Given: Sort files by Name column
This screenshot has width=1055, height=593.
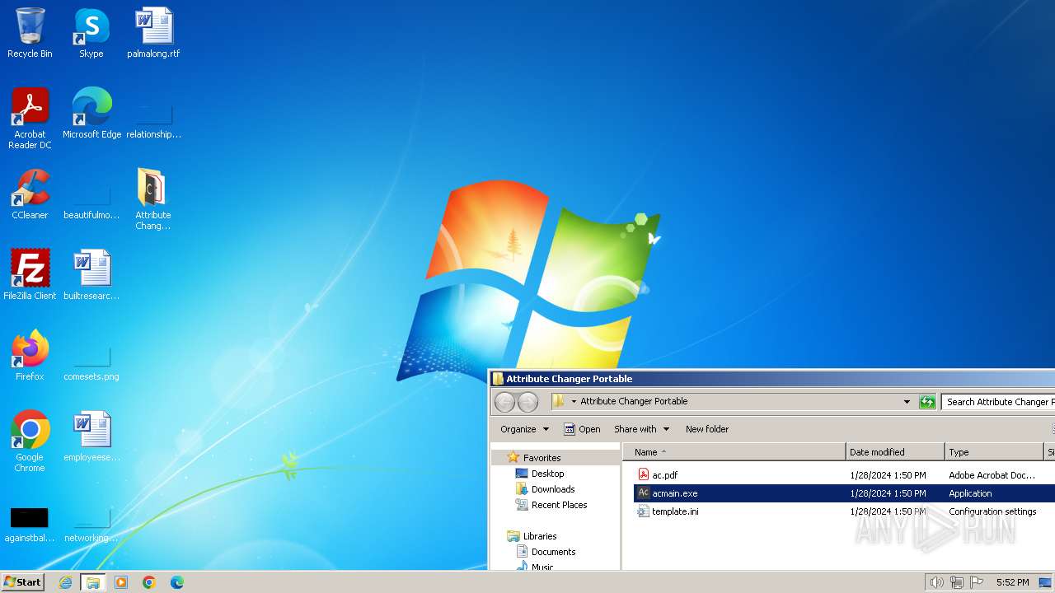Looking at the screenshot, I should point(734,452).
